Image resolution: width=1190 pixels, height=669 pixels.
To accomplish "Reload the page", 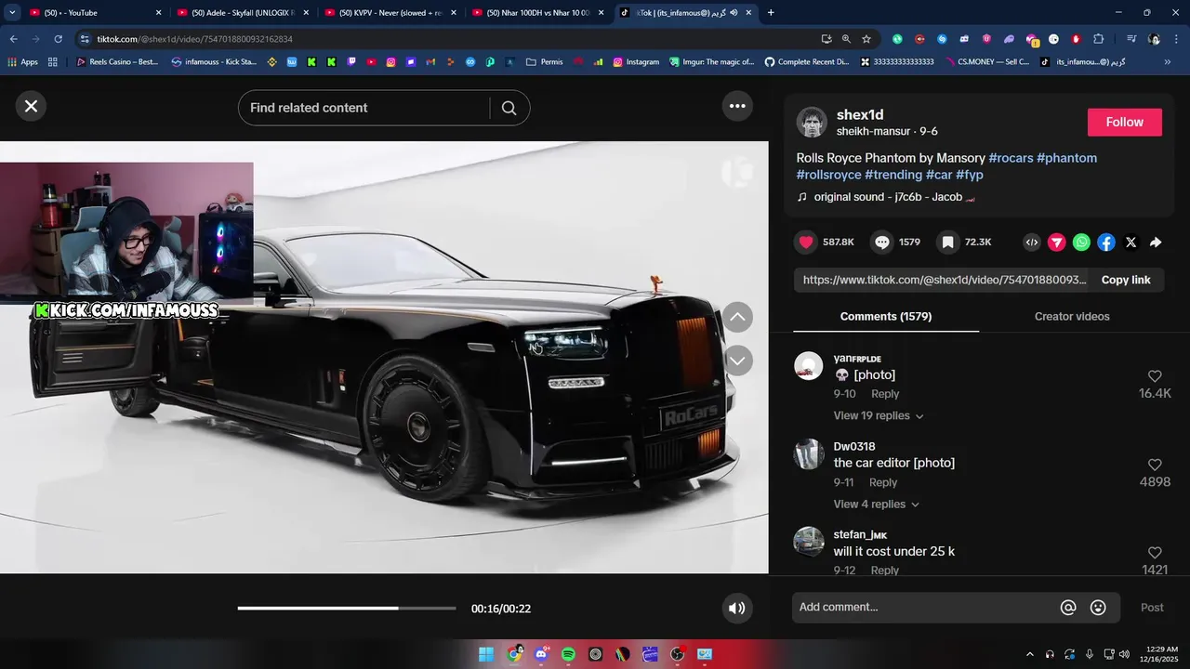I will (x=58, y=39).
